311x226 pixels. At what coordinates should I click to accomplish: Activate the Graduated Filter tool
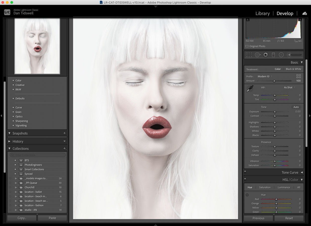click(273, 55)
